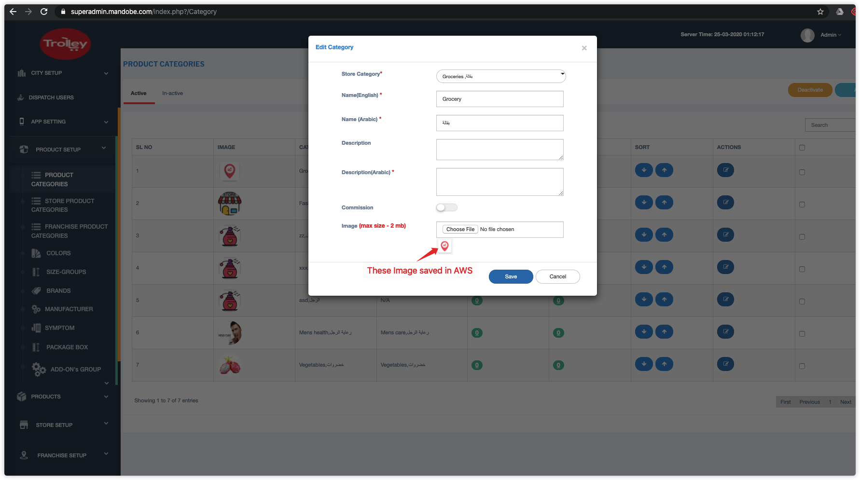This screenshot has width=860, height=480.
Task: Switch to the In-active tab
Action: pos(173,94)
